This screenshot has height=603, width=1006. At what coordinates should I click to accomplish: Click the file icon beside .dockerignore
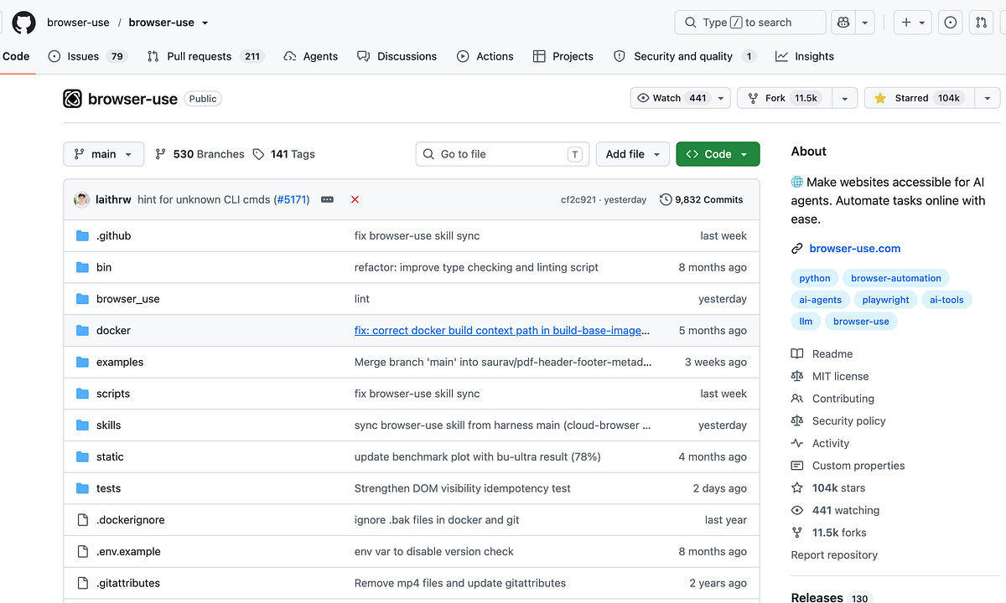82,520
